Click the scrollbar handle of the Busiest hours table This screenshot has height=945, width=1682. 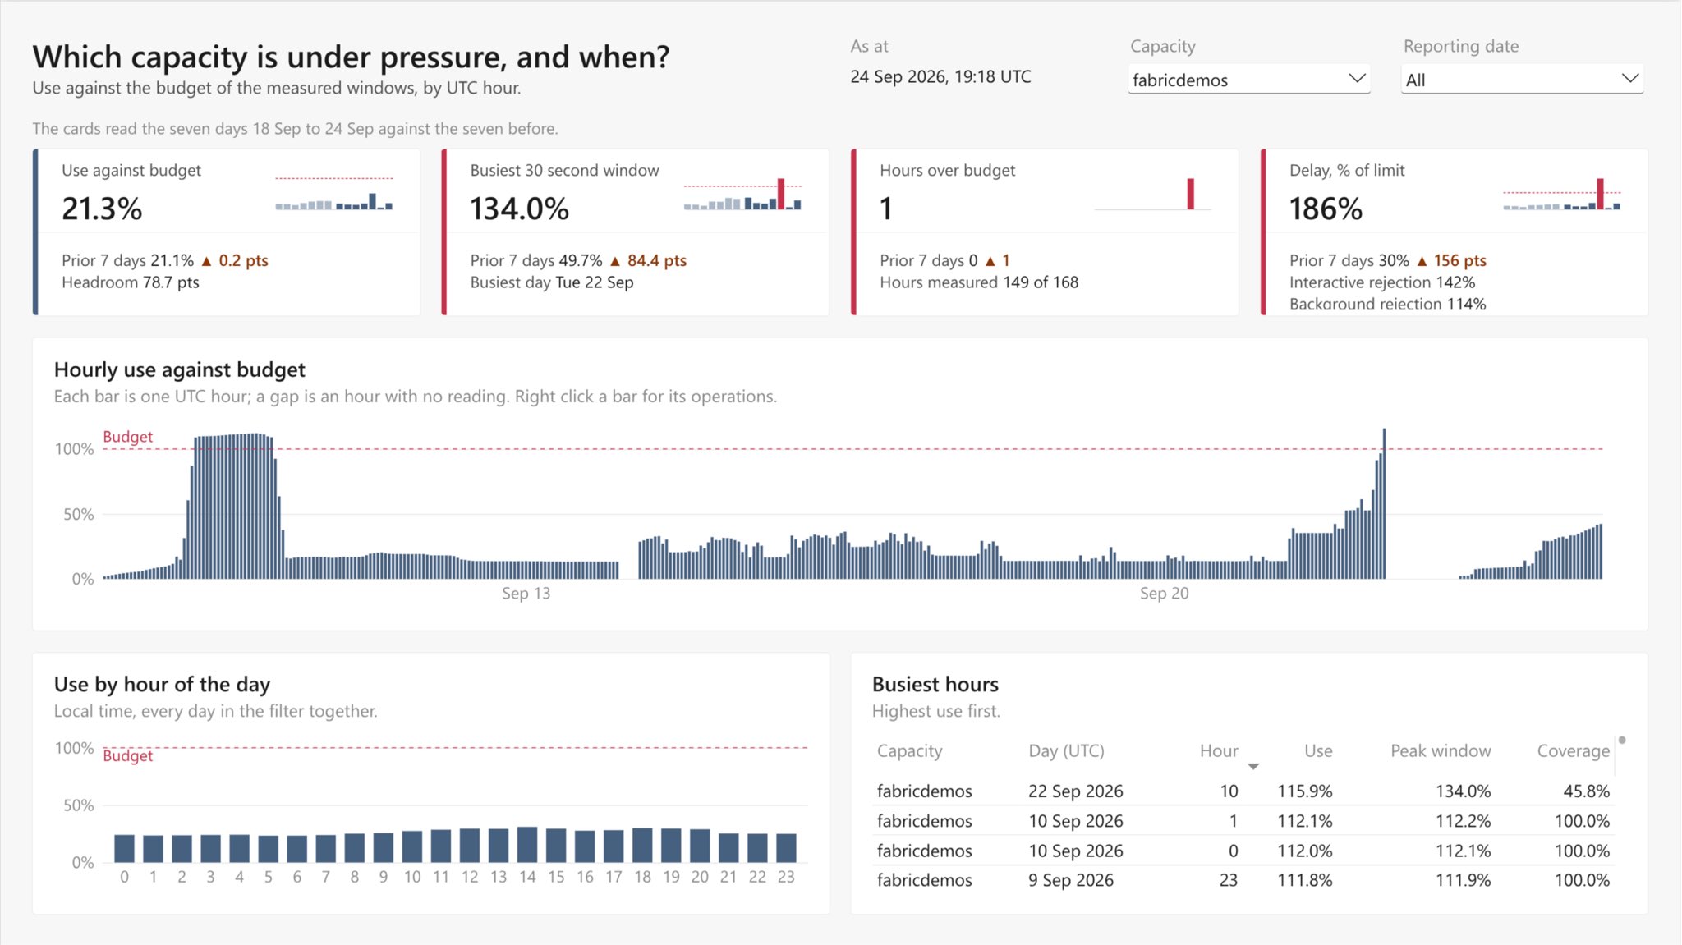pyautogui.click(x=1622, y=741)
